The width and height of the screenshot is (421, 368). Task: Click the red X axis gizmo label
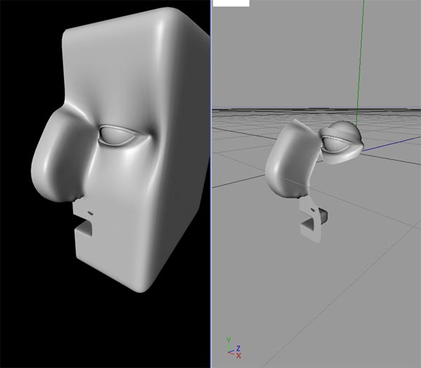239,355
